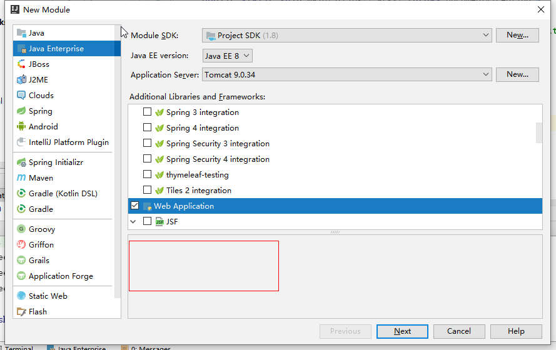This screenshot has width=556, height=350.
Task: Select Gradle (Kotlin DSL) entry
Action: 64,193
